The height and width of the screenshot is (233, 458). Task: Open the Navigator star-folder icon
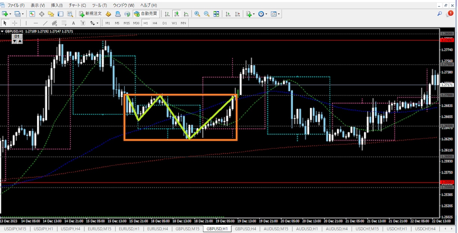point(51,14)
